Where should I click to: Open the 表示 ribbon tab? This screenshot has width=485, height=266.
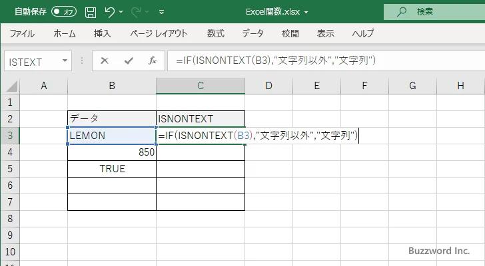325,33
